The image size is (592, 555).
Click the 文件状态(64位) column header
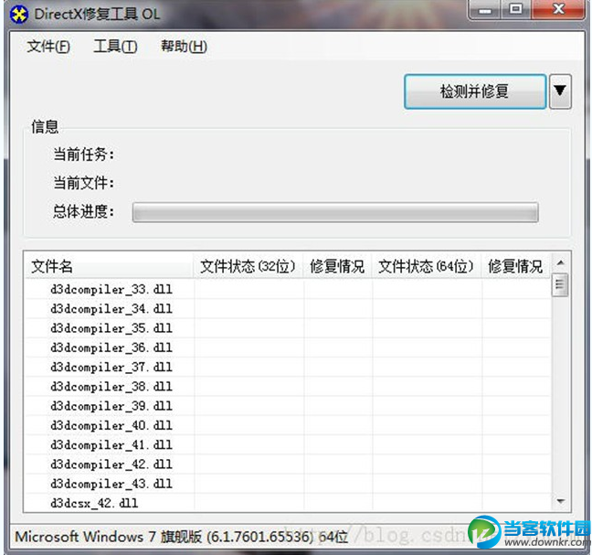coord(427,266)
